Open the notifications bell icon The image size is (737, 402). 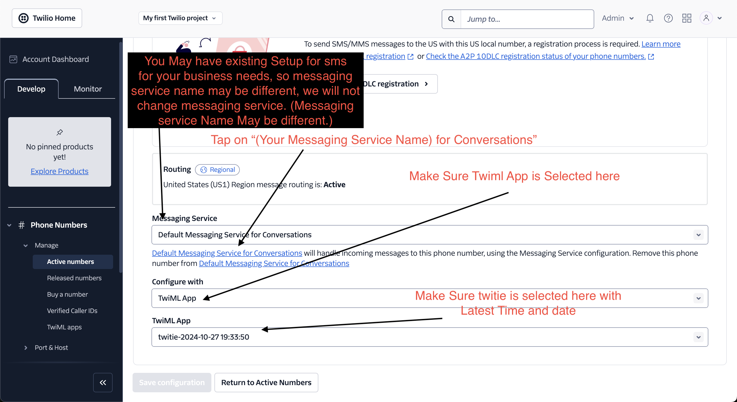click(x=650, y=18)
